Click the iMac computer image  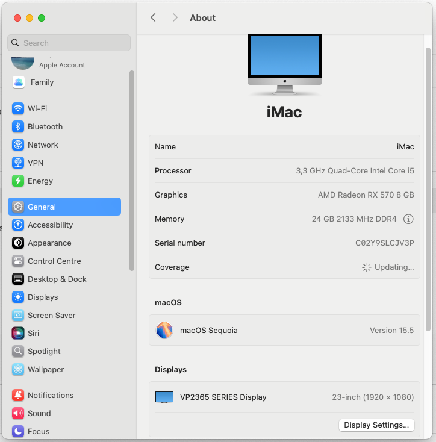pos(285,64)
